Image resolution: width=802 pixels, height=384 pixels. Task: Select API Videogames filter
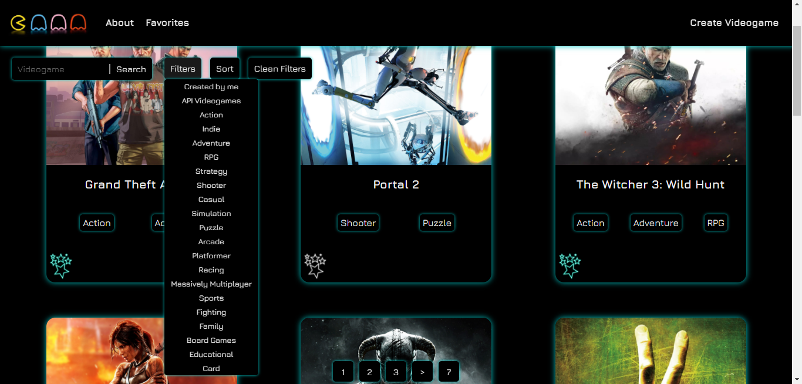pyautogui.click(x=211, y=101)
